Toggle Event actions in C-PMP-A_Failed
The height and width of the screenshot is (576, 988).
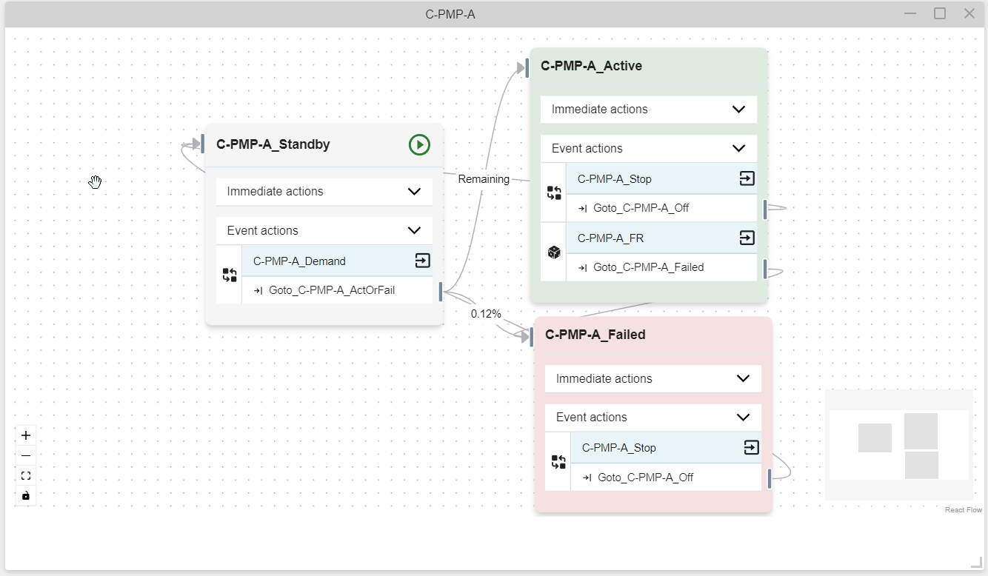tap(653, 417)
